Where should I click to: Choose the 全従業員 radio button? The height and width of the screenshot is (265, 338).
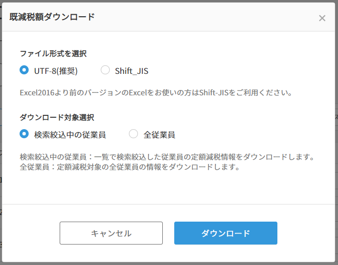pos(134,134)
